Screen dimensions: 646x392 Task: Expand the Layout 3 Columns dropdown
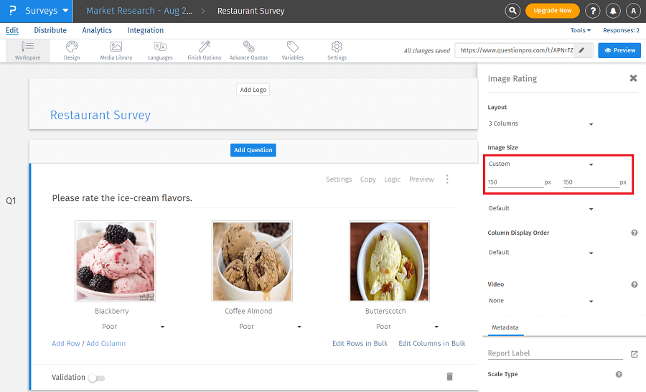(541, 124)
